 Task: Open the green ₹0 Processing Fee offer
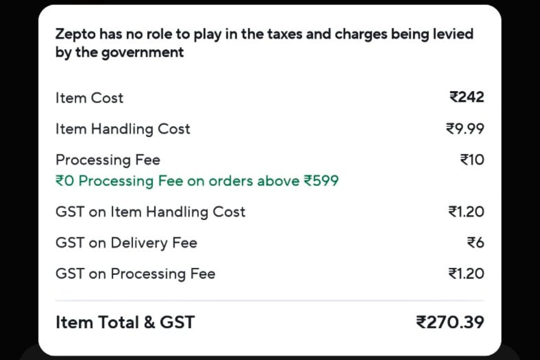(197, 181)
